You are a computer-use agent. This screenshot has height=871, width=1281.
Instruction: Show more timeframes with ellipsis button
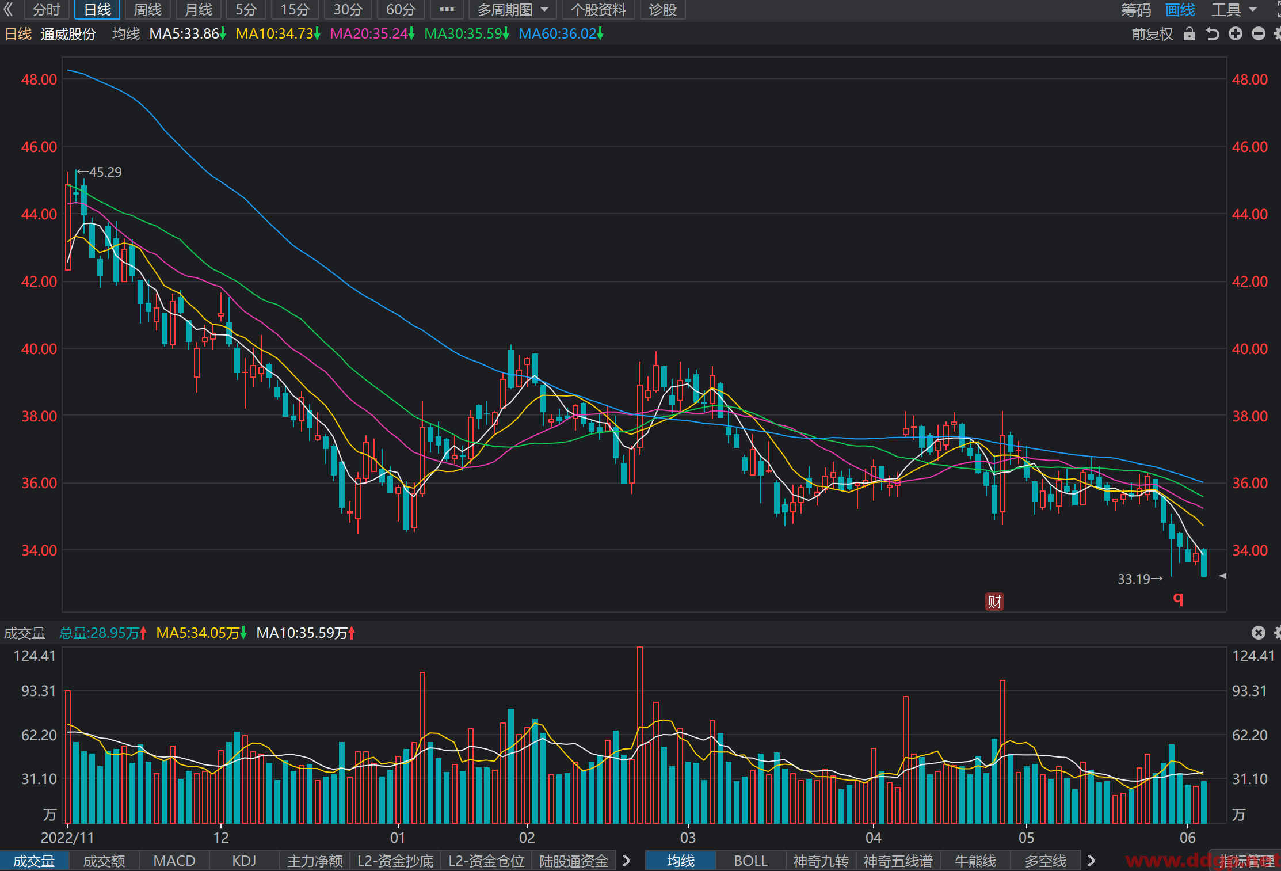click(x=447, y=9)
